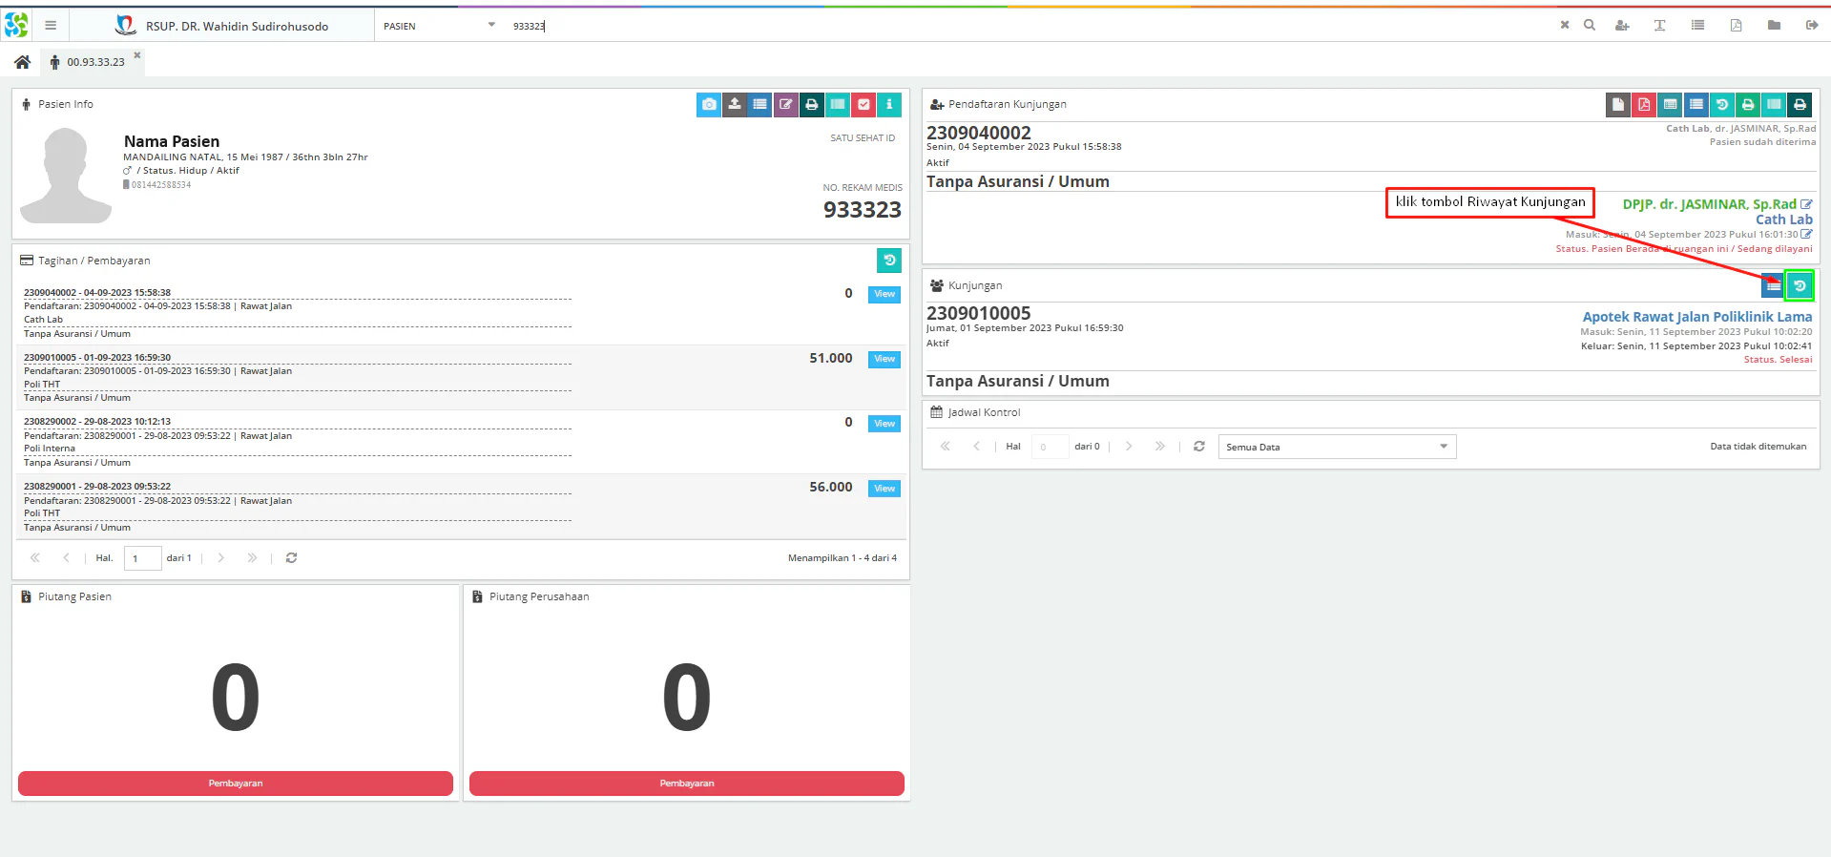Screen dimensions: 1831x857
Task: Click the barcode icon in Pendaftaran Kunjungan
Action: click(x=1774, y=104)
